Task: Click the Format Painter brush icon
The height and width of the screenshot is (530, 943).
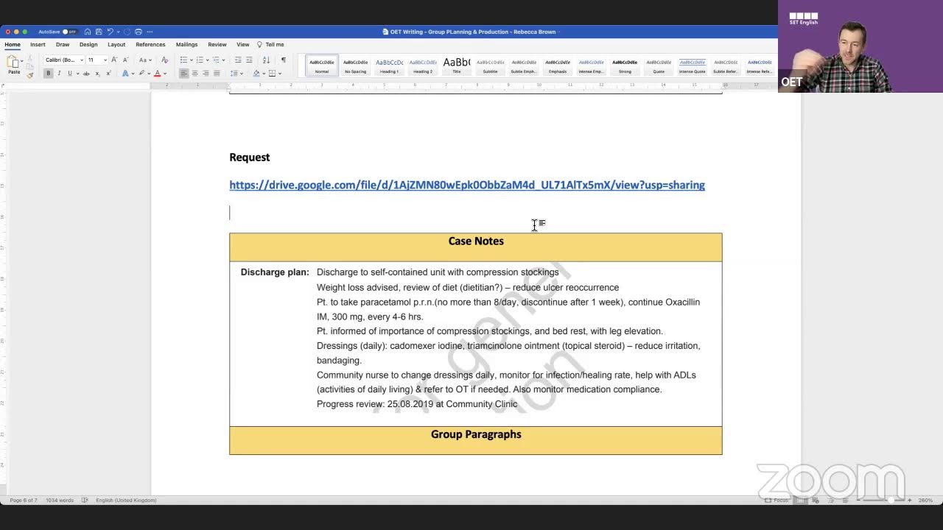Action: [x=29, y=74]
